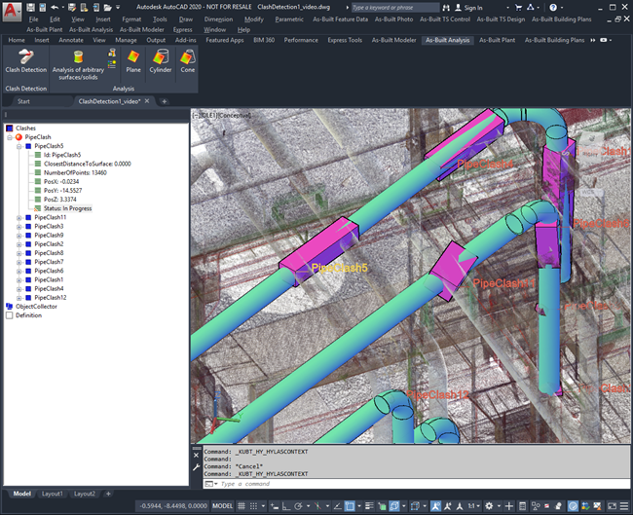Screen dimensions: 633x515
Task: Expand the PipeClash9 node
Action: tap(19, 236)
